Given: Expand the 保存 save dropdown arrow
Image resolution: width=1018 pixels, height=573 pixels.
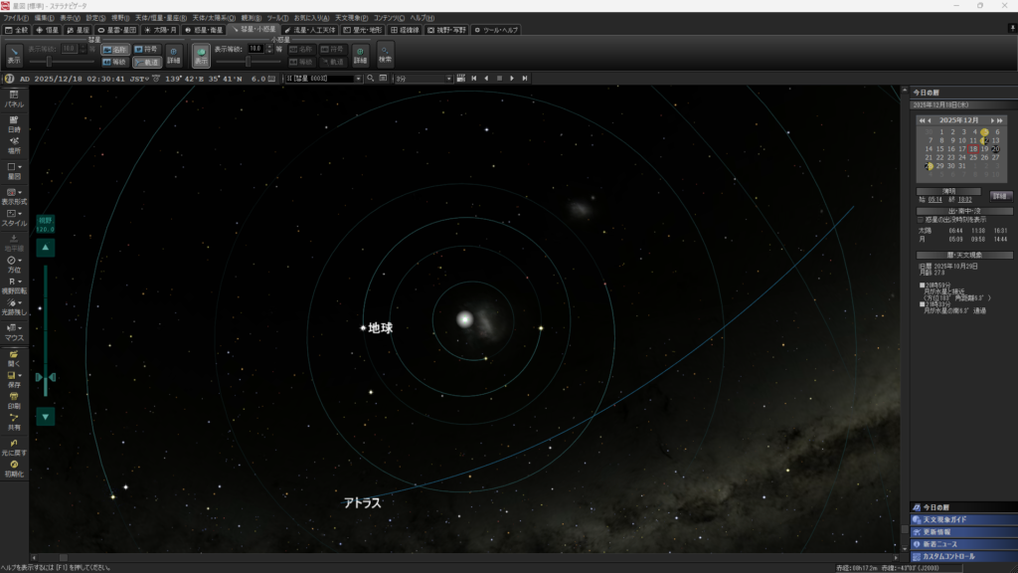Looking at the screenshot, I should [x=21, y=375].
